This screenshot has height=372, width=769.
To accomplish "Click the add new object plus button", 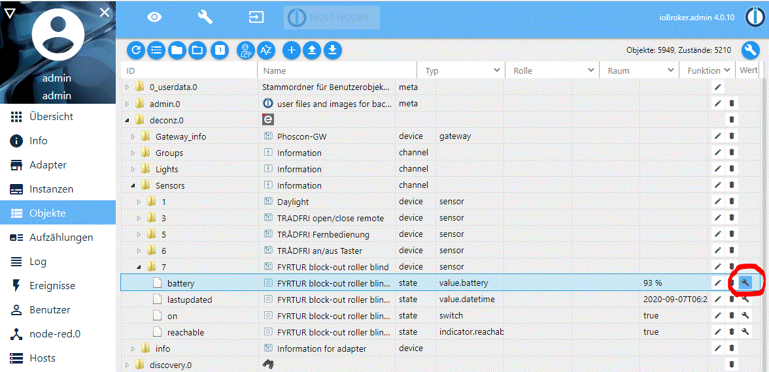I will tap(291, 50).
